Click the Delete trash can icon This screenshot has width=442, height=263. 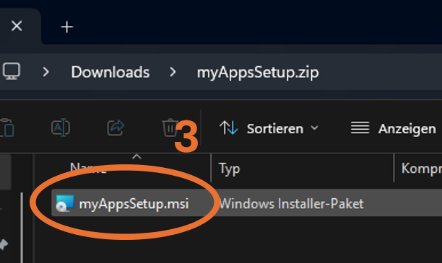pos(170,128)
